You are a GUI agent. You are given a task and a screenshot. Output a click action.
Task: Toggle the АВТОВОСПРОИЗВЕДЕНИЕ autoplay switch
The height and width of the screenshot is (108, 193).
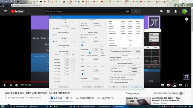pos(182,93)
